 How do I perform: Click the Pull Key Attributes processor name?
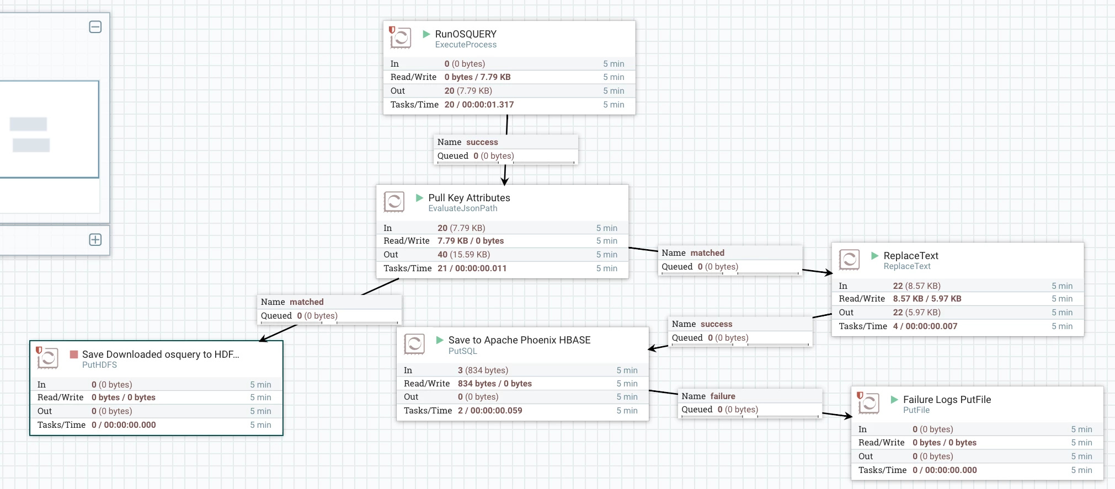click(x=470, y=198)
